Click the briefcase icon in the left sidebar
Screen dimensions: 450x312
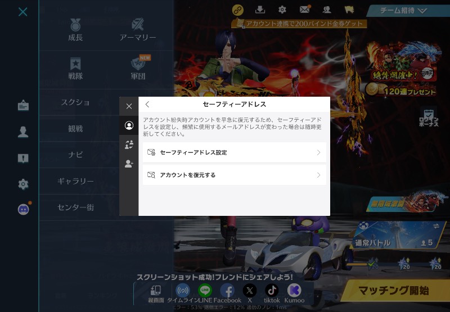(x=23, y=106)
